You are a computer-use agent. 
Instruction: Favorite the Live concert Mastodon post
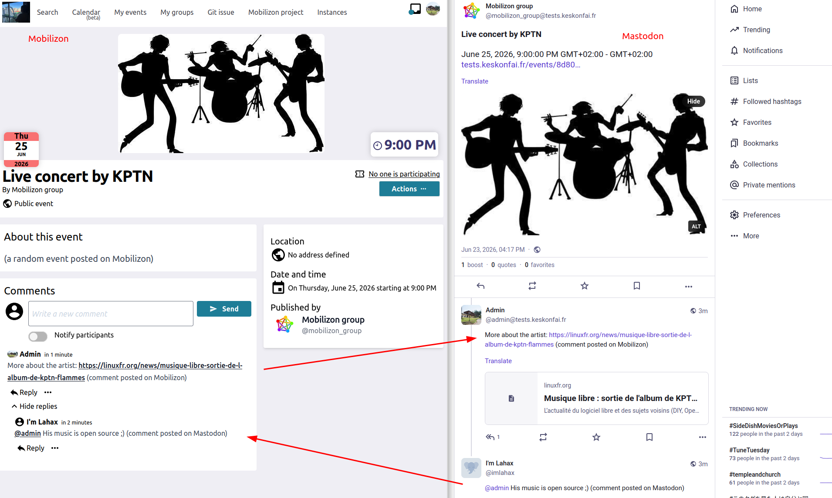coord(585,286)
